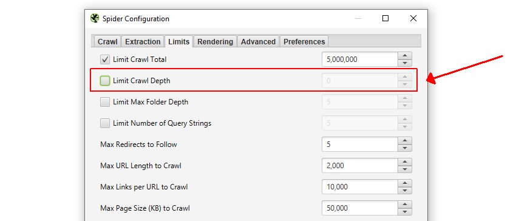Decrease Max Links per URL to Crawl
Screen dimensions: 516x221
(405, 191)
